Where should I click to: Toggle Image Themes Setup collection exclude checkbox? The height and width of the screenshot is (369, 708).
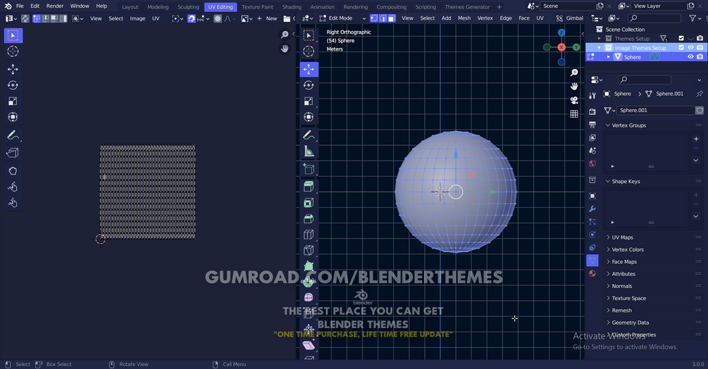681,47
